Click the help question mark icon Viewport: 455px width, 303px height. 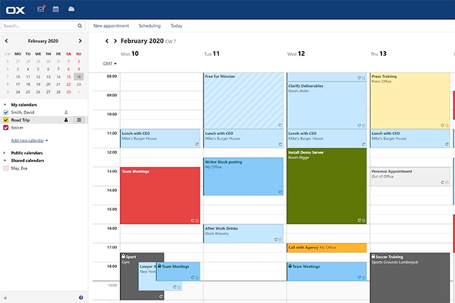tap(81, 298)
